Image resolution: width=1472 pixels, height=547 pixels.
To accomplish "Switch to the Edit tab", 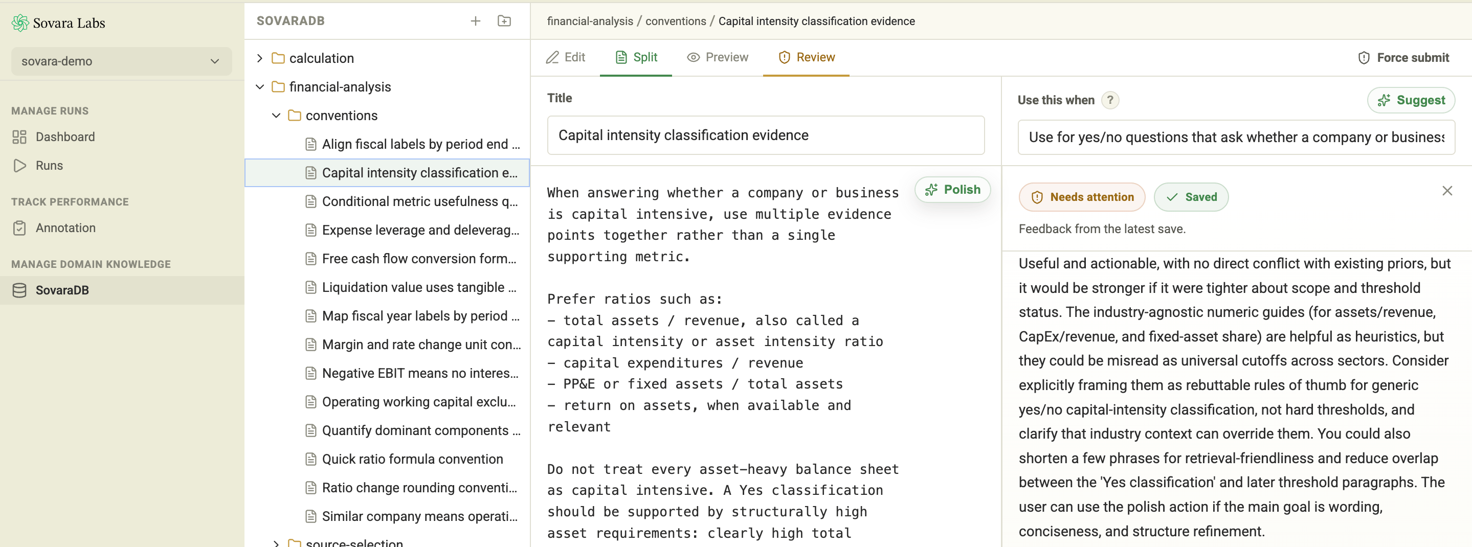I will pos(565,57).
